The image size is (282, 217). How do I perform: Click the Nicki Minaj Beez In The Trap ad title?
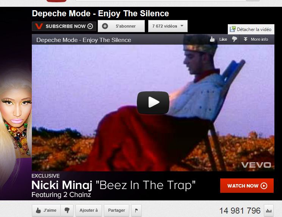(x=113, y=185)
